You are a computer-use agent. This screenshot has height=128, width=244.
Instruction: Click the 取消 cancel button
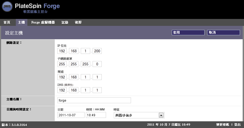223,33
